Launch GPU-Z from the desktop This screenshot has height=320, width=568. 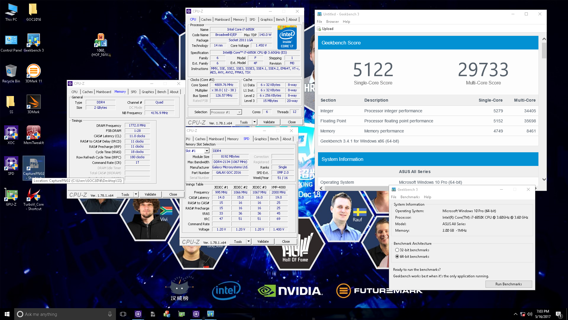point(11,197)
